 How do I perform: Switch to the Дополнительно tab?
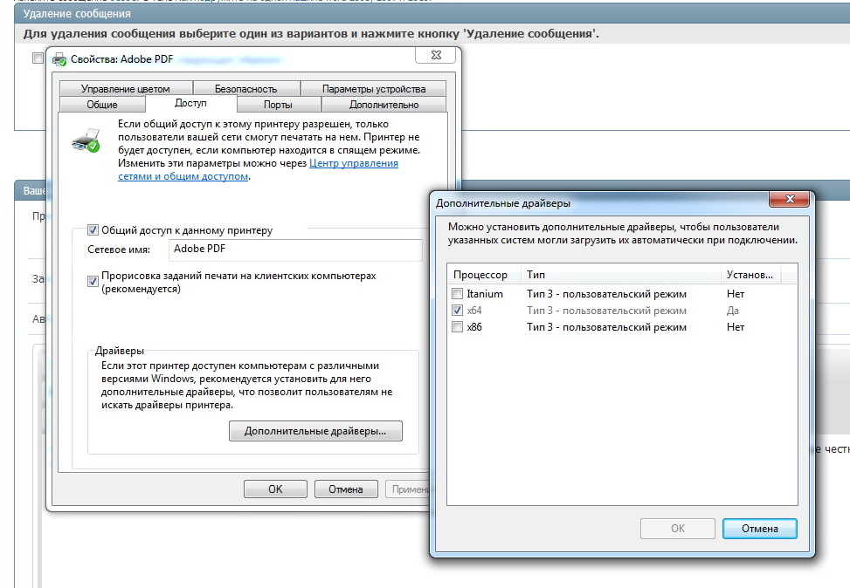[x=384, y=105]
